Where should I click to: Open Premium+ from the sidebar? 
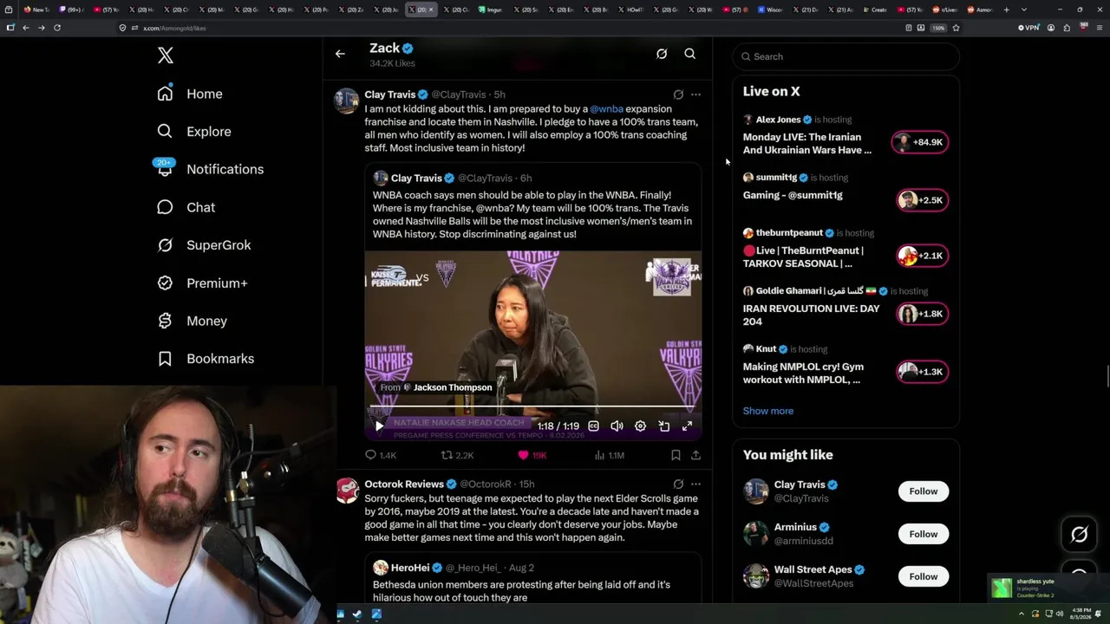[x=202, y=283]
